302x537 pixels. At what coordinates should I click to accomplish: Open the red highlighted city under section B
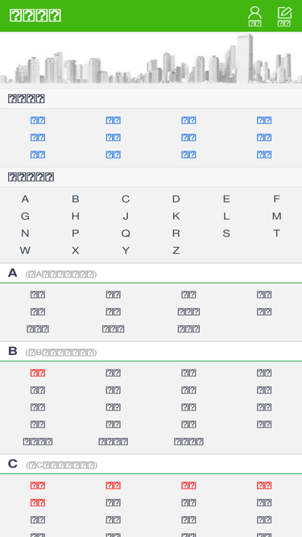coord(38,373)
